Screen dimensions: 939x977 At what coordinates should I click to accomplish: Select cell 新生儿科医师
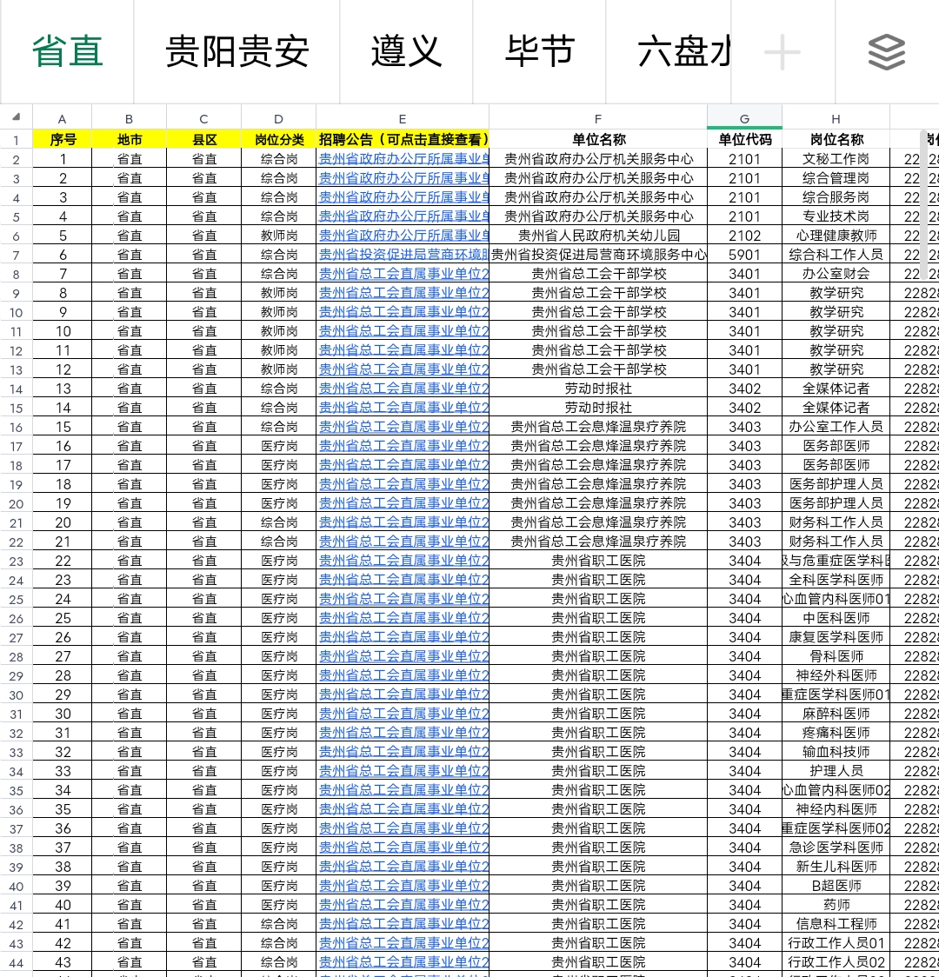coord(836,867)
